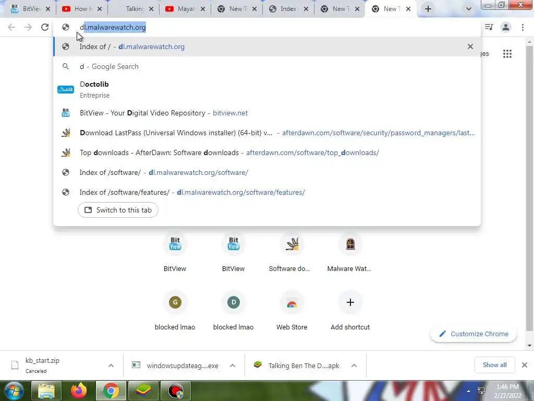Close the Mayan YouTube tab
534x401 pixels.
point(203,9)
